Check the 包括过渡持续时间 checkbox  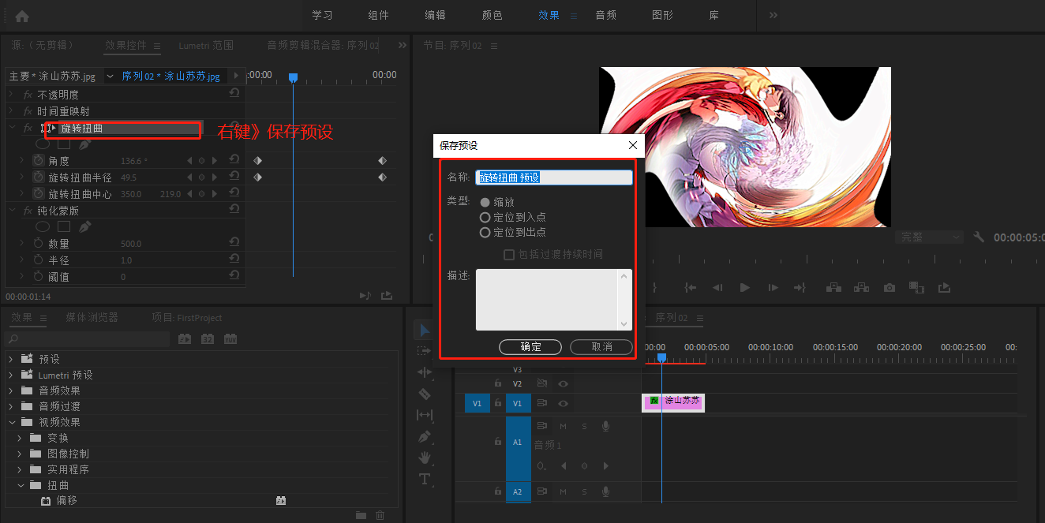509,254
